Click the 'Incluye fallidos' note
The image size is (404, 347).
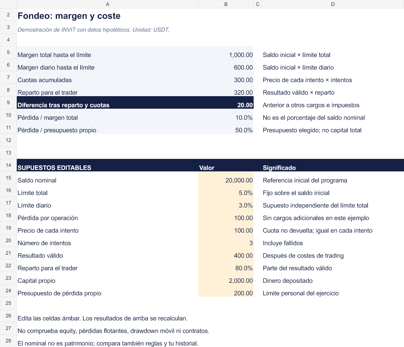[x=283, y=243]
